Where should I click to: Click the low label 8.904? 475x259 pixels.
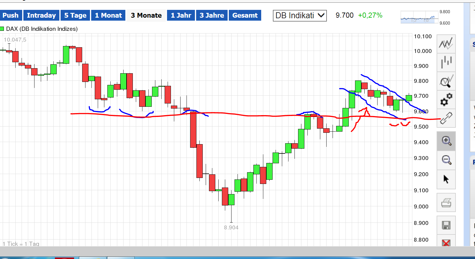click(231, 228)
